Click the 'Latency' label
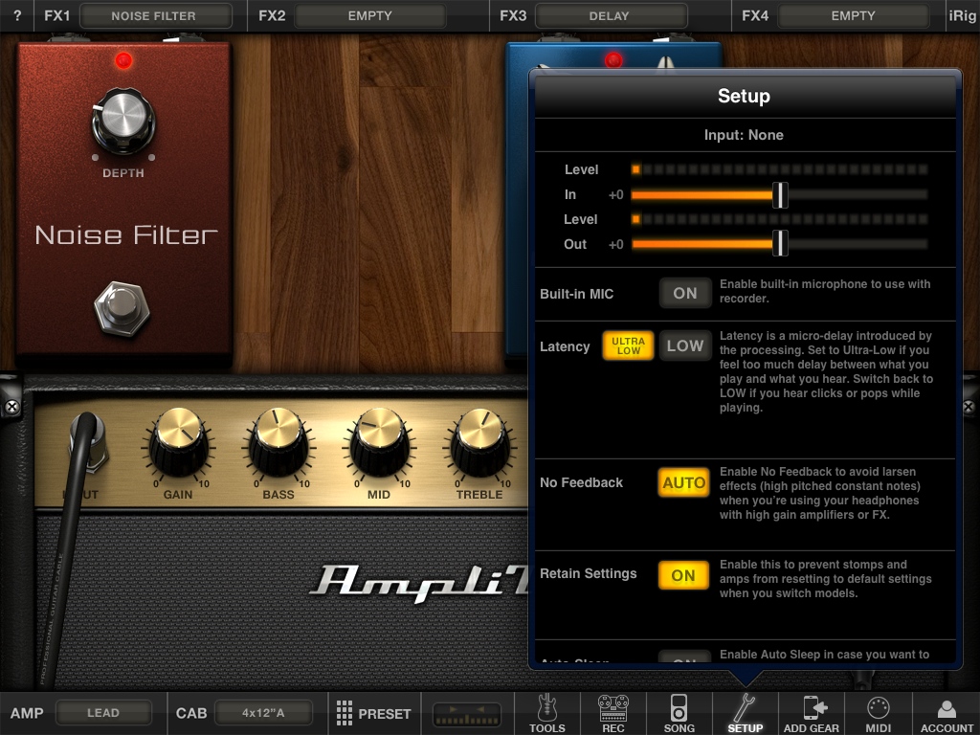Viewport: 980px width, 735px height. [x=565, y=346]
